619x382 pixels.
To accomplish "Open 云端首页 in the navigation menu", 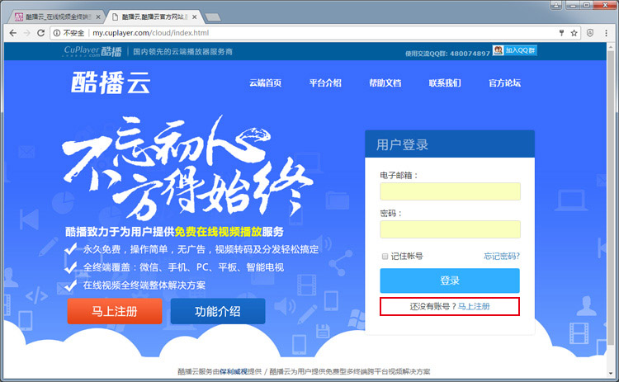I will (x=265, y=83).
